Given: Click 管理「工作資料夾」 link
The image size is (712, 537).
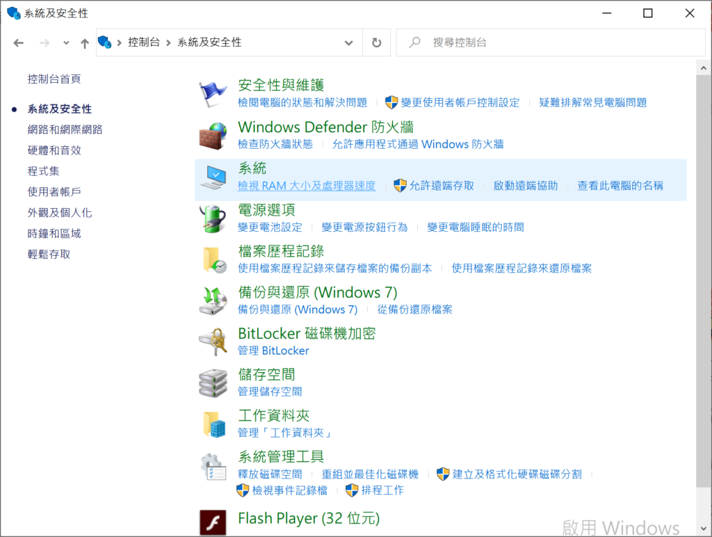Looking at the screenshot, I should click(284, 433).
